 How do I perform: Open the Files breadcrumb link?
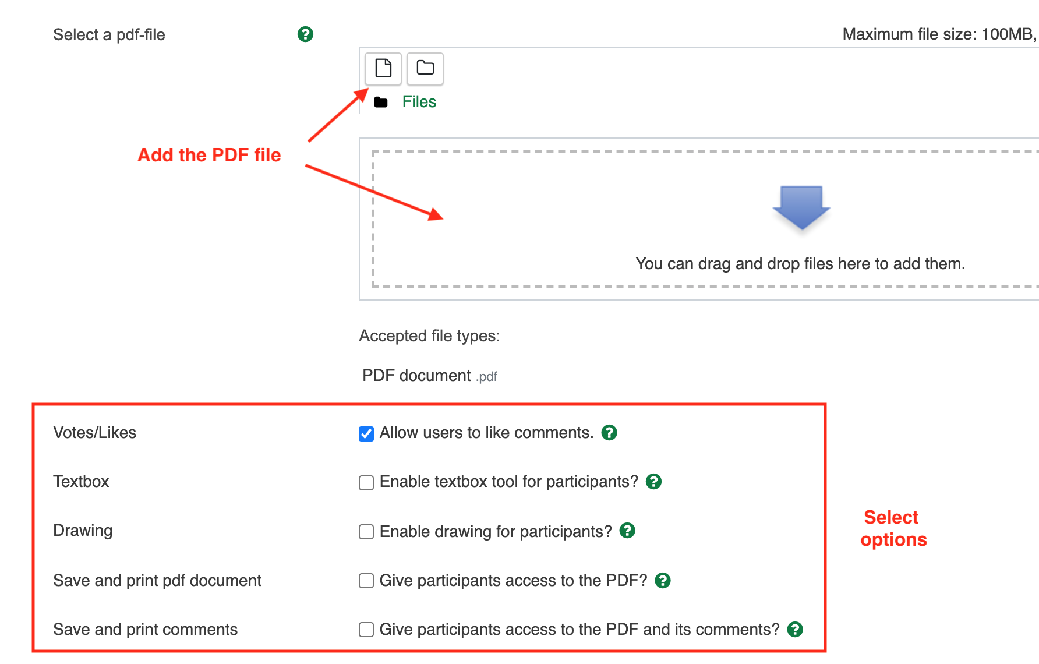(419, 102)
